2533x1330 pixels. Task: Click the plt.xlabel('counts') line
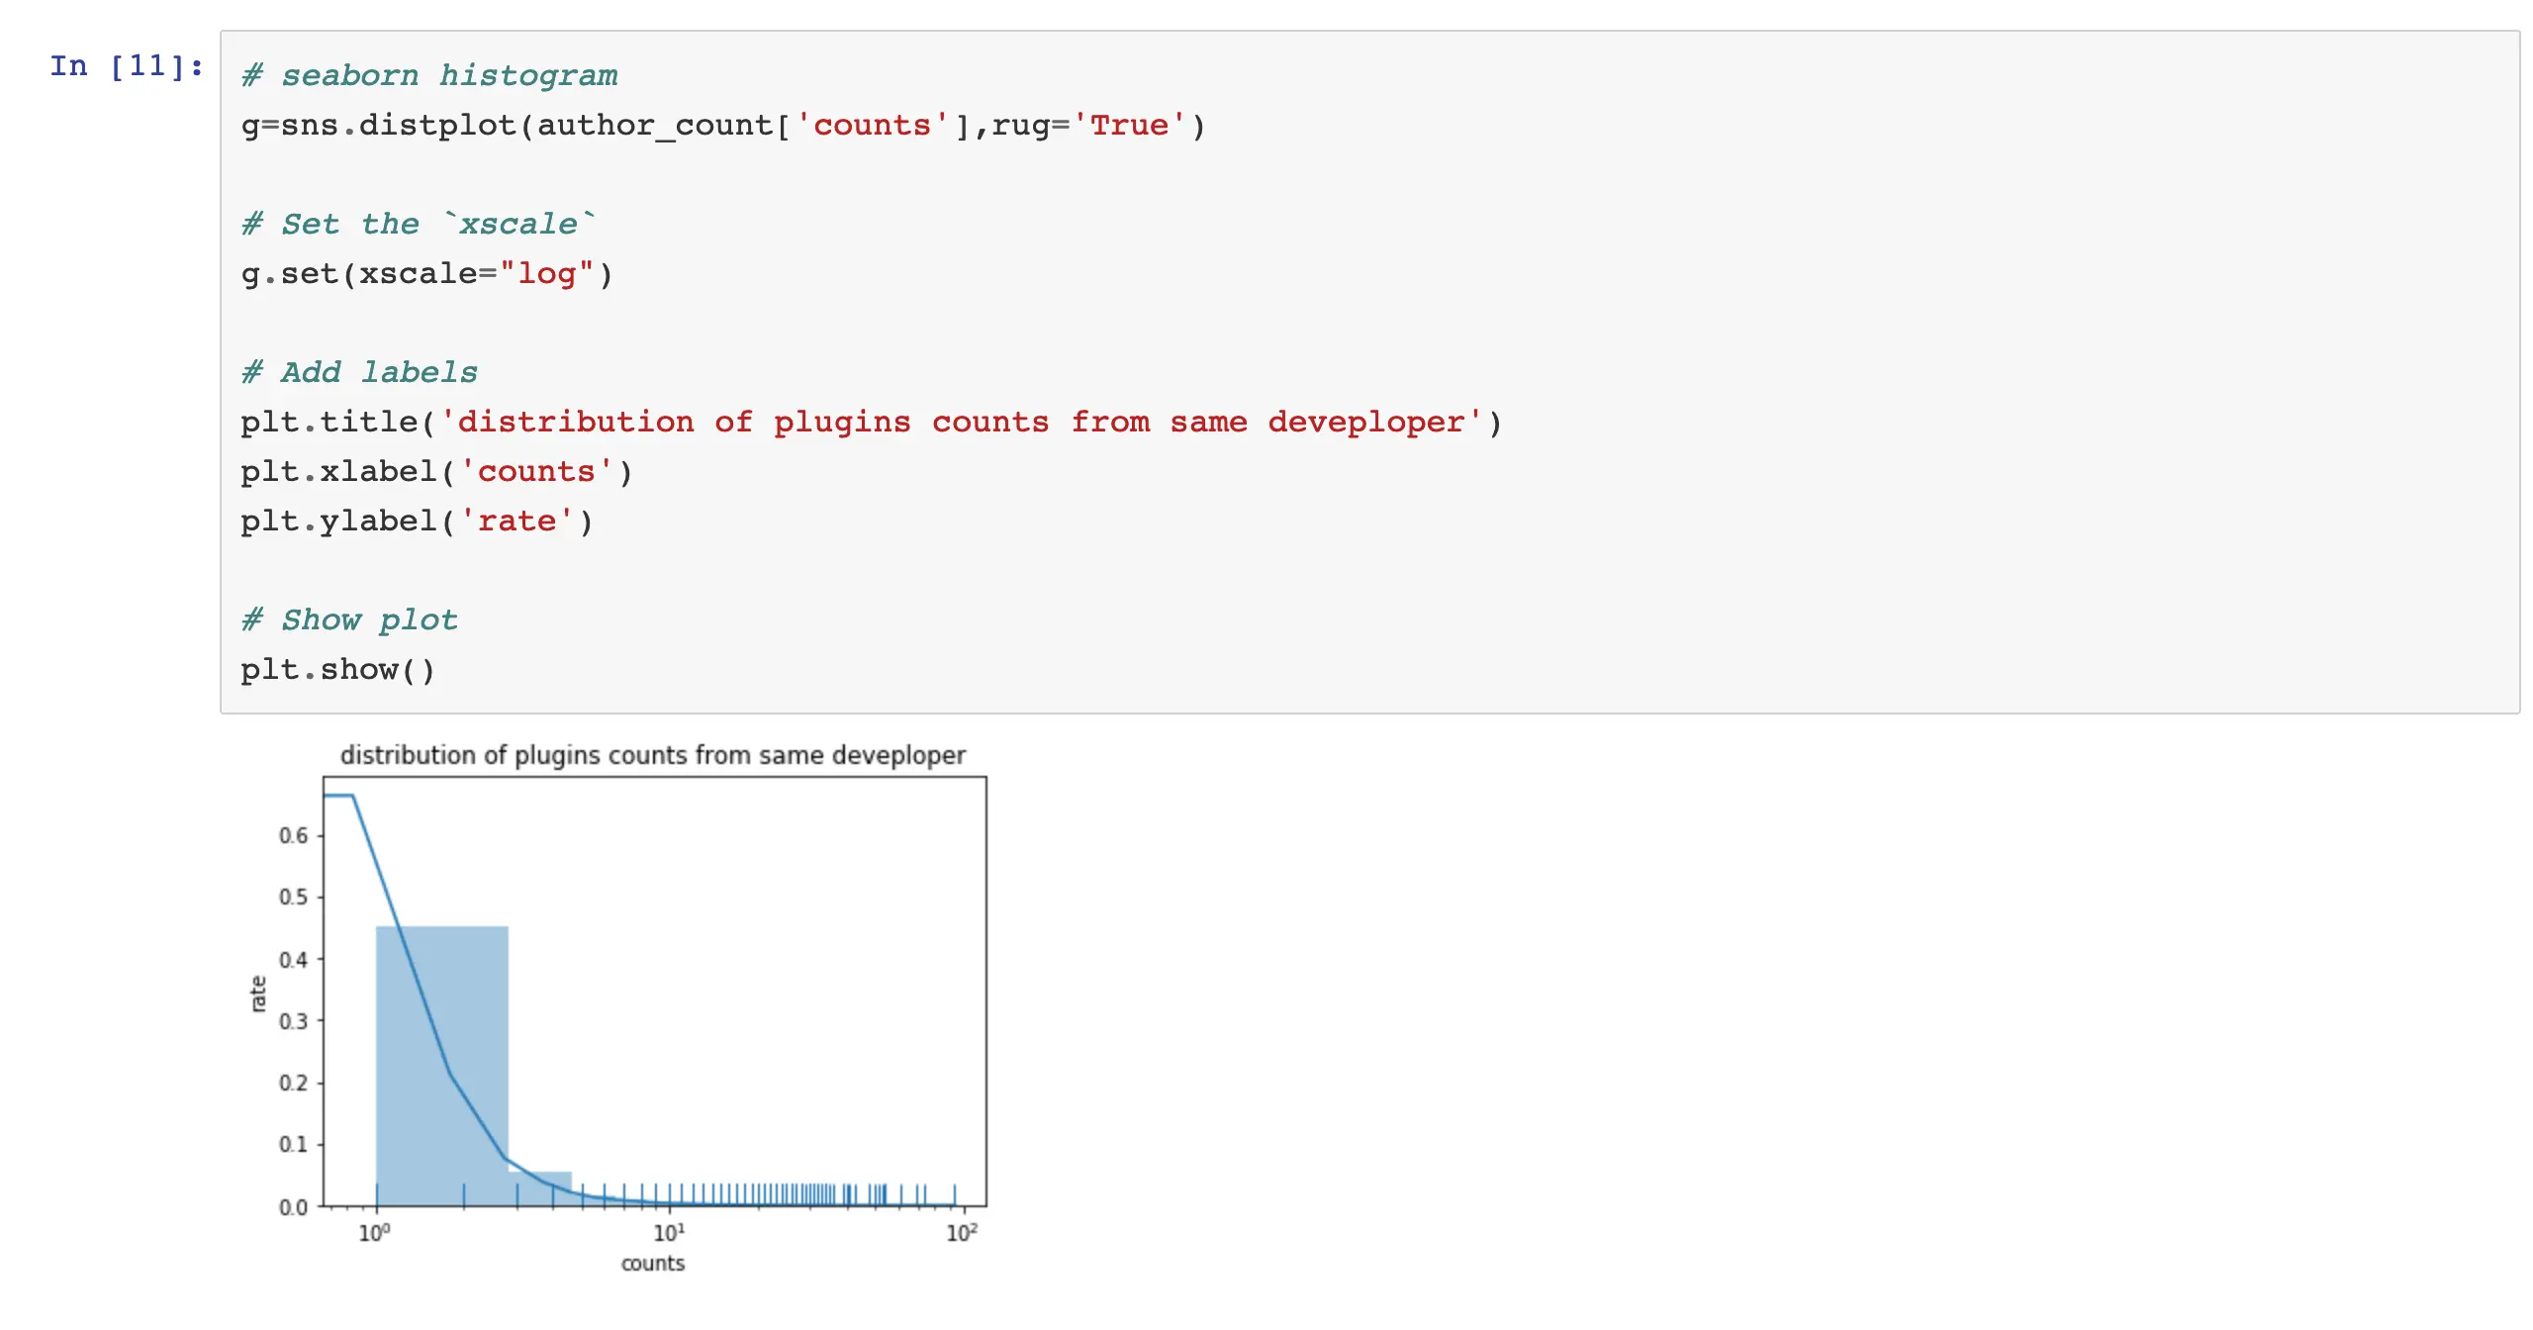(x=435, y=472)
